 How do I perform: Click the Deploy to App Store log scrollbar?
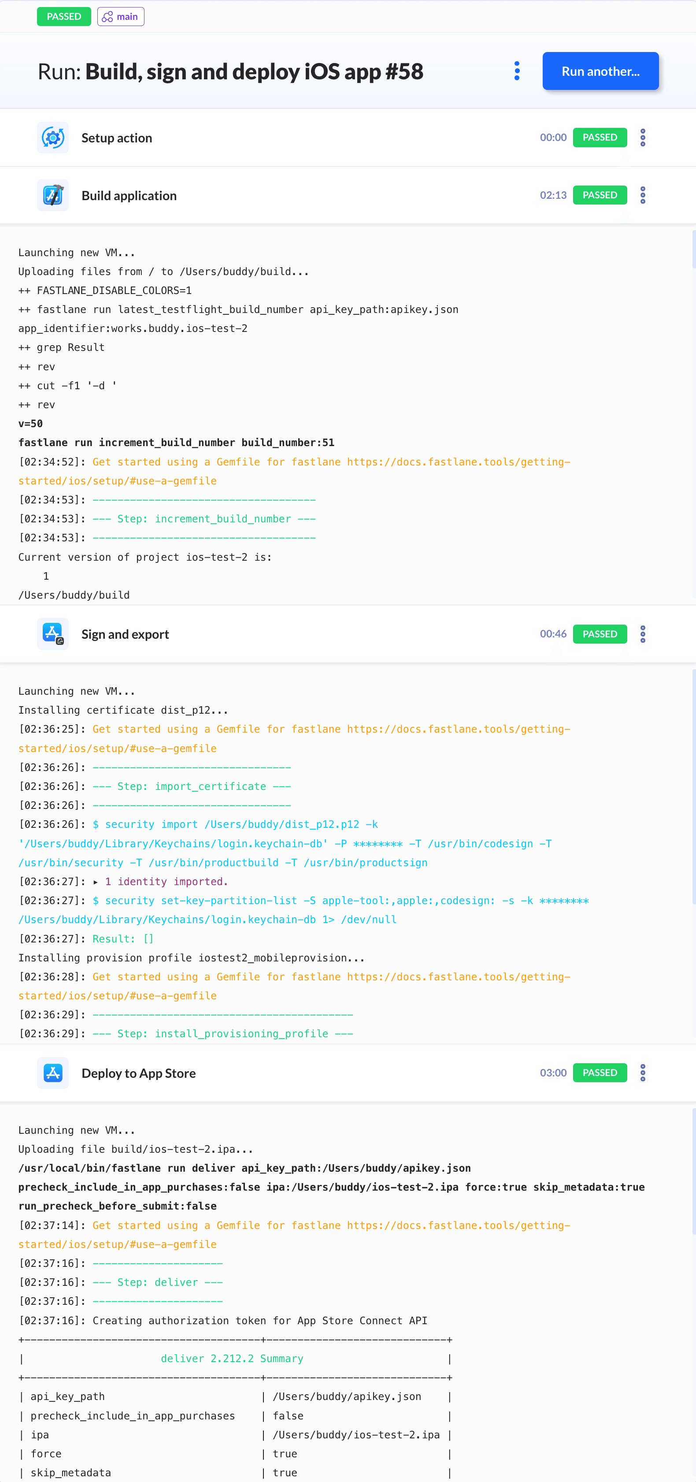tap(694, 1171)
